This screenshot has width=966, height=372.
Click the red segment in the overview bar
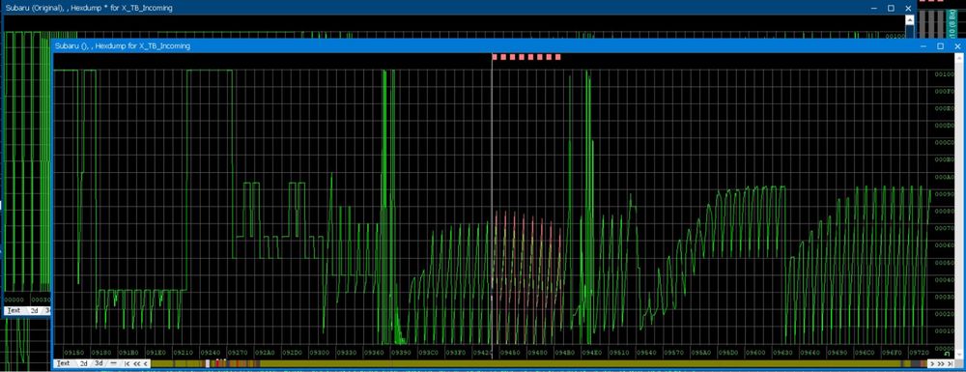pyautogui.click(x=216, y=364)
